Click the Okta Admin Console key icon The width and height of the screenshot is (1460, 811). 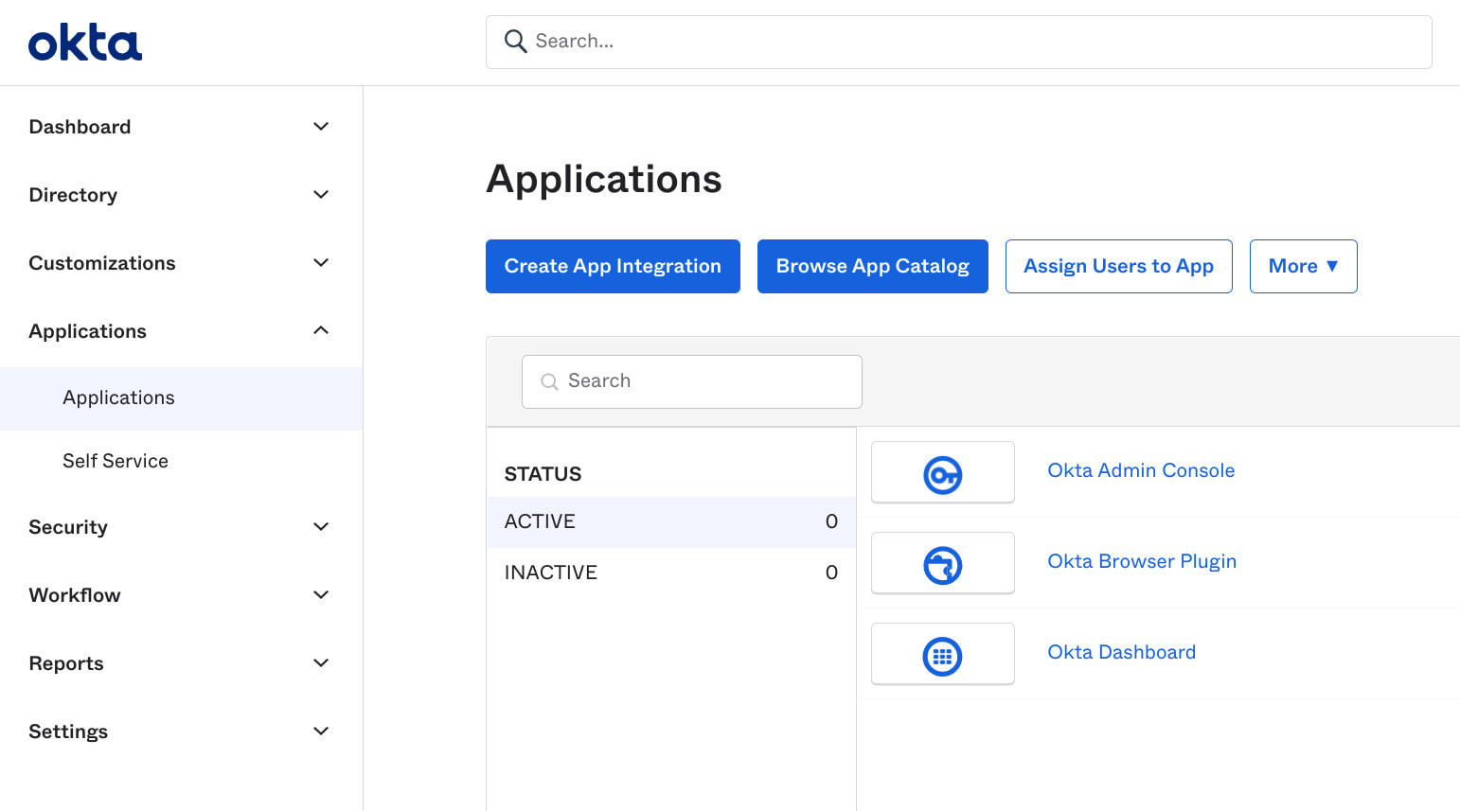[942, 472]
